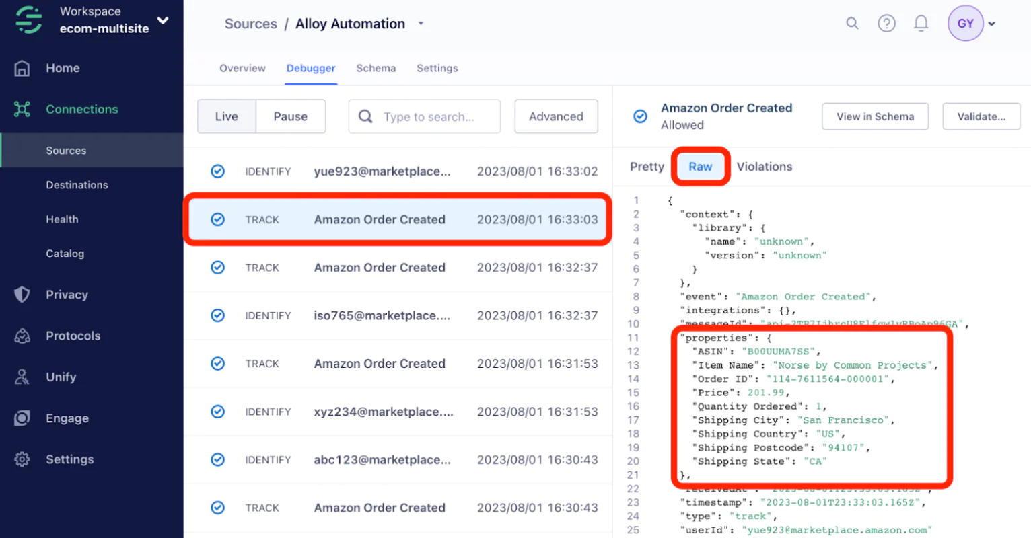This screenshot has width=1031, height=538.
Task: Expand the user account menu arrow
Action: coord(991,24)
